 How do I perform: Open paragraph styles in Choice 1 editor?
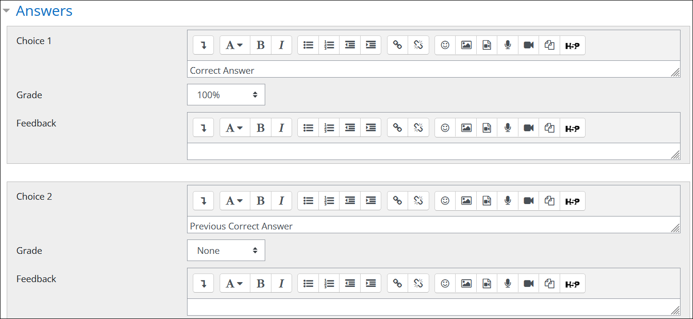click(235, 45)
